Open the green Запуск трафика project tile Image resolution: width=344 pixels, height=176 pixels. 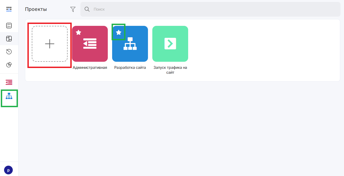pos(170,44)
